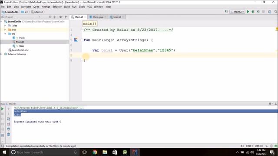The image size is (278, 156).
Task: Place cursor on empty line 8 in editor
Action: [x=180, y=55]
